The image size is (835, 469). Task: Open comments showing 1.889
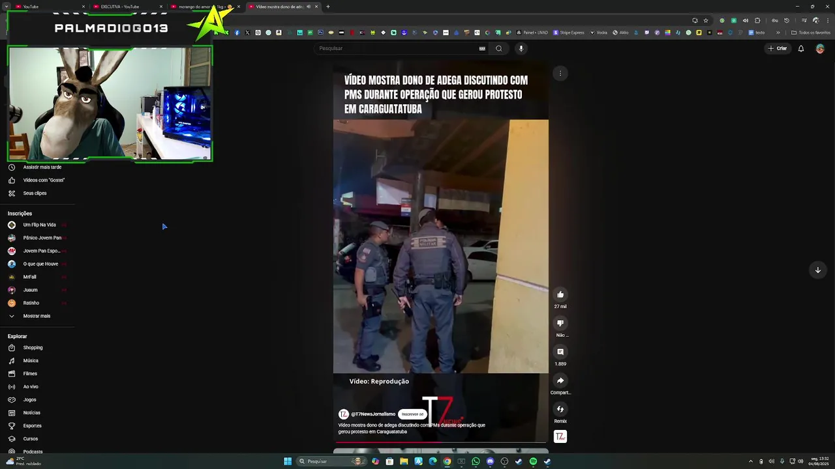(560, 352)
